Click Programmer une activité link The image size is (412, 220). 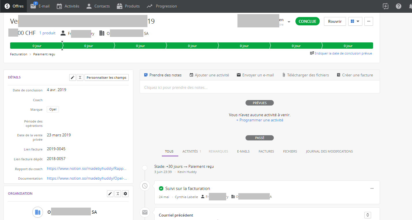[x=260, y=120]
